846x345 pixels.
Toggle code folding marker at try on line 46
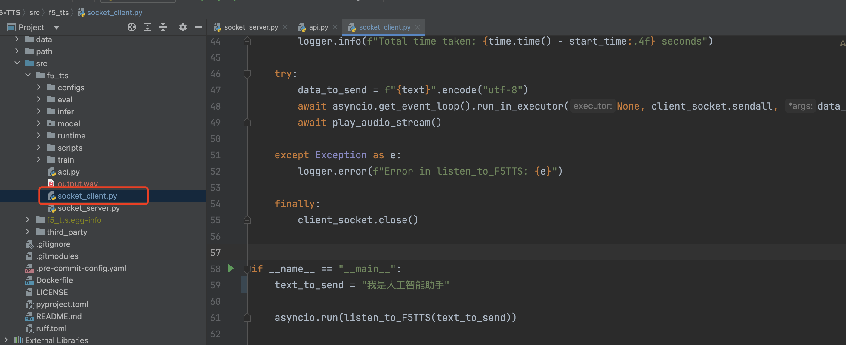(x=247, y=74)
